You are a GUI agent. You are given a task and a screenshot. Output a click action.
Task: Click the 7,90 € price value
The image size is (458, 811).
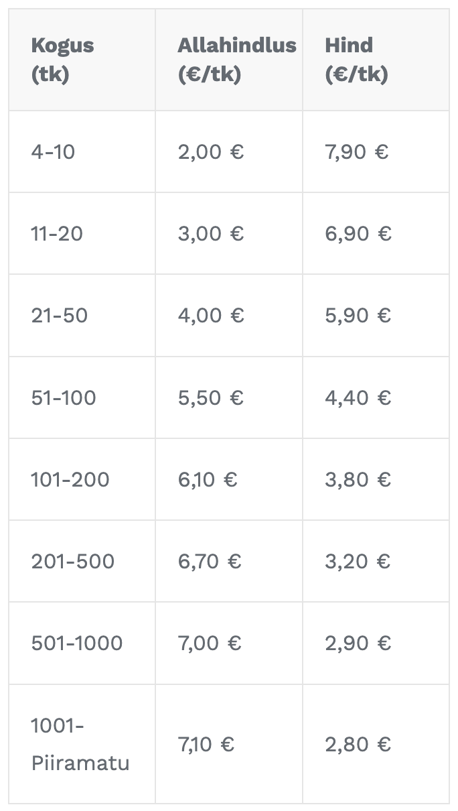click(357, 152)
